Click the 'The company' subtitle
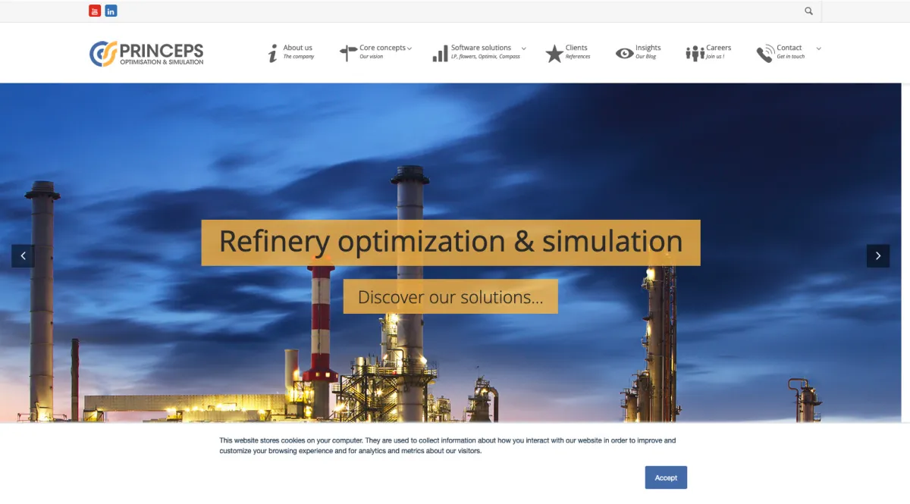This screenshot has height=504, width=910. [299, 57]
